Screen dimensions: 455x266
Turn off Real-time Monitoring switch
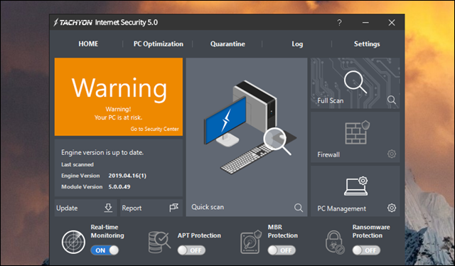105,250
